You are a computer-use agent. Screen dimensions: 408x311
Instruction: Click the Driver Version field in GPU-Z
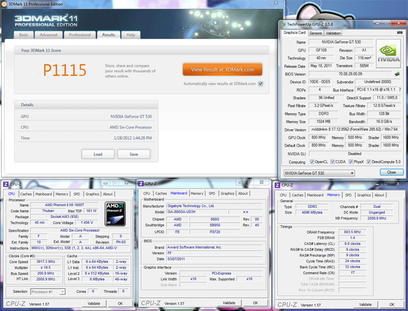pyautogui.click(x=354, y=129)
